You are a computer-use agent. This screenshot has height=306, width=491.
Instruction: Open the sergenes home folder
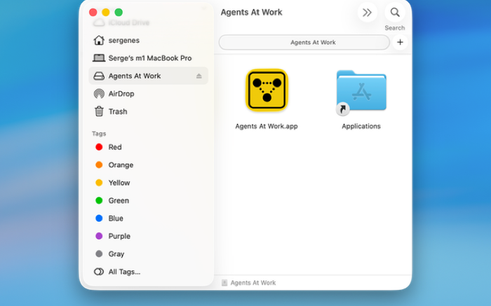tap(148, 41)
